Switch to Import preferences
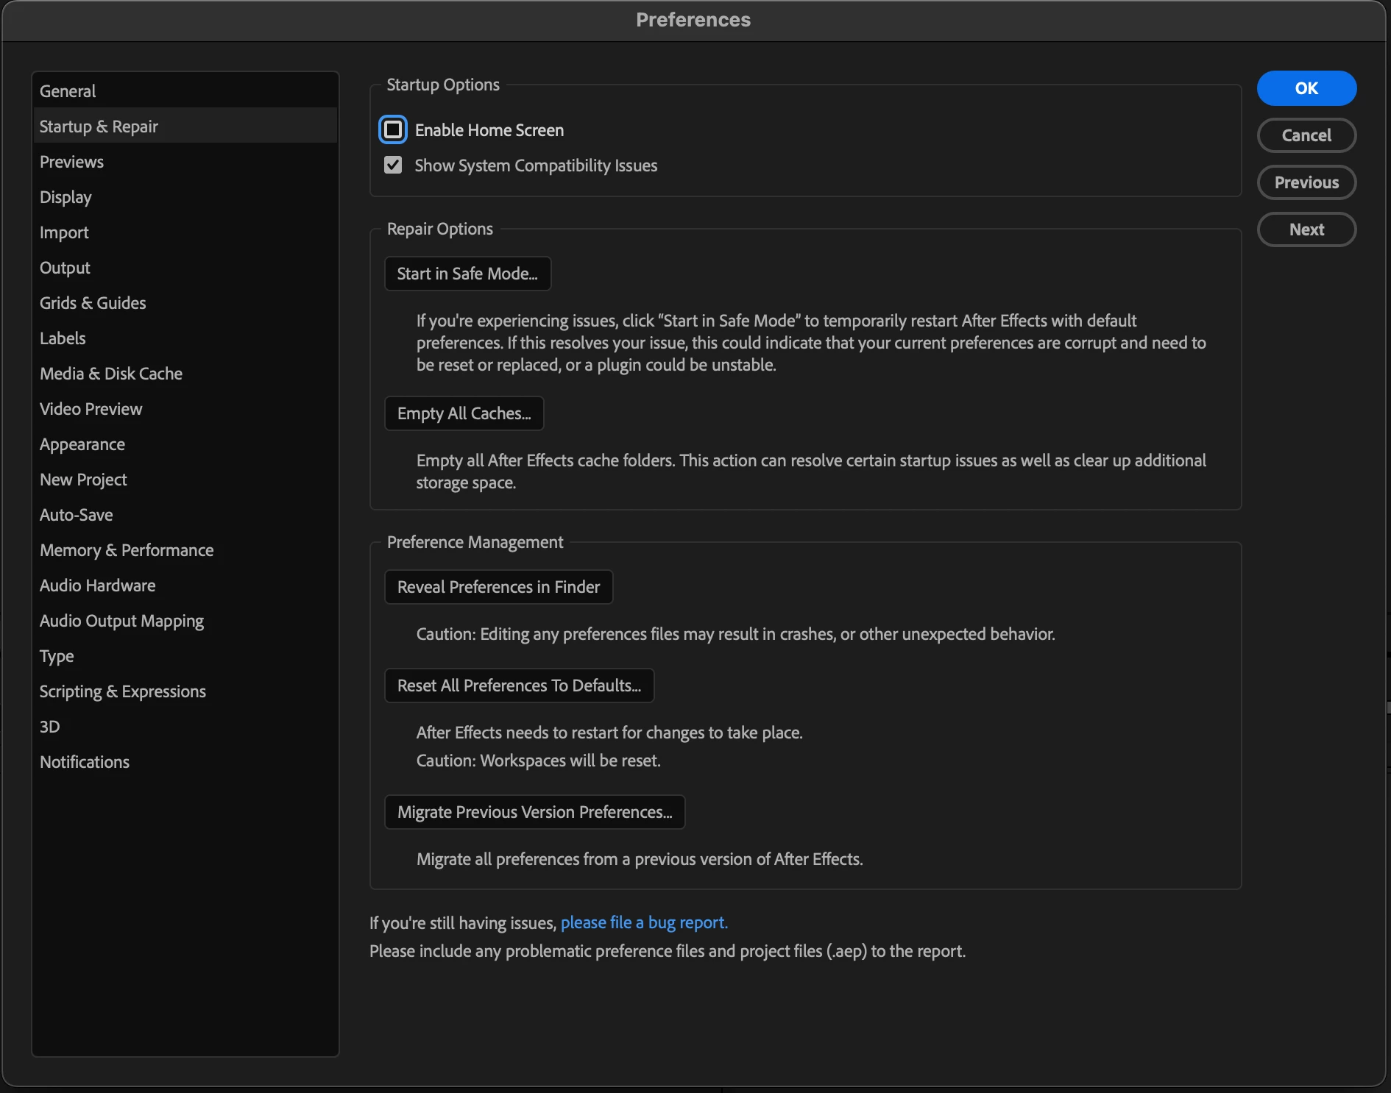This screenshot has width=1391, height=1093. 185,232
